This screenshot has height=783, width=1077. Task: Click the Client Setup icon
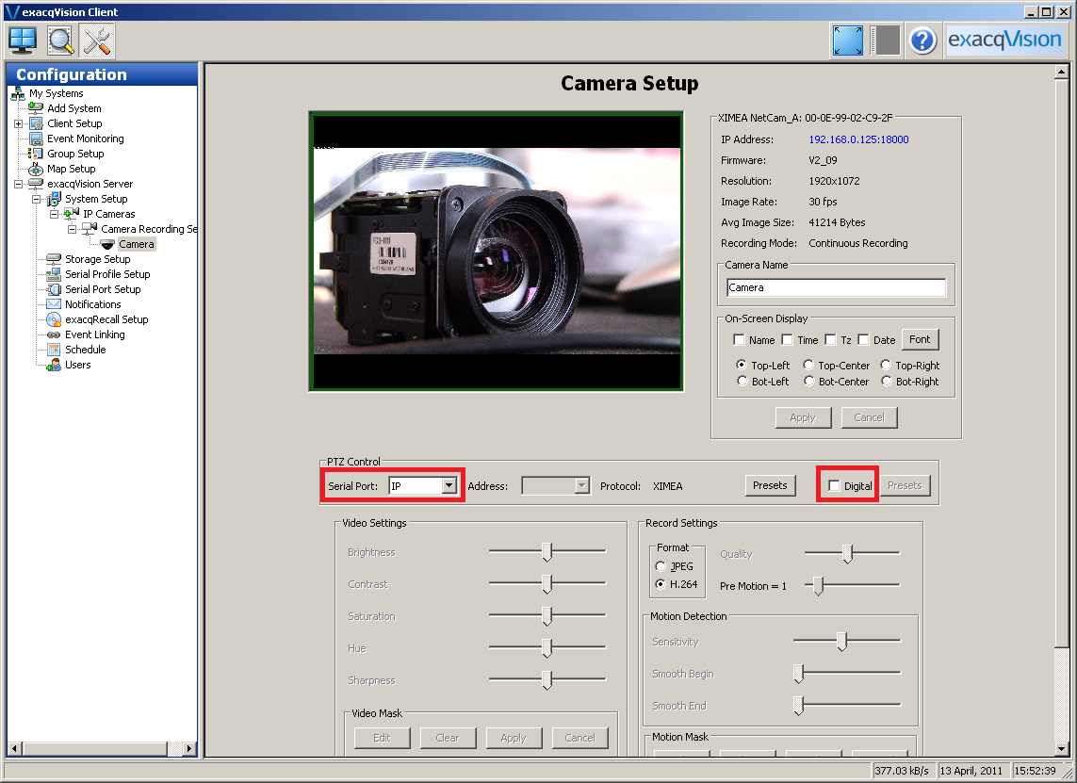[x=36, y=123]
